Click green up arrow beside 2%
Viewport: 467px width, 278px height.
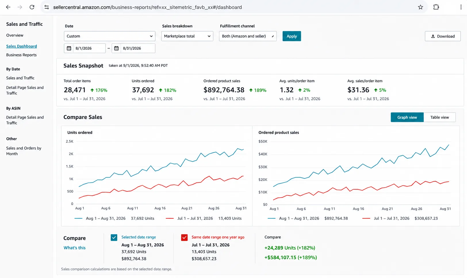pos(300,90)
